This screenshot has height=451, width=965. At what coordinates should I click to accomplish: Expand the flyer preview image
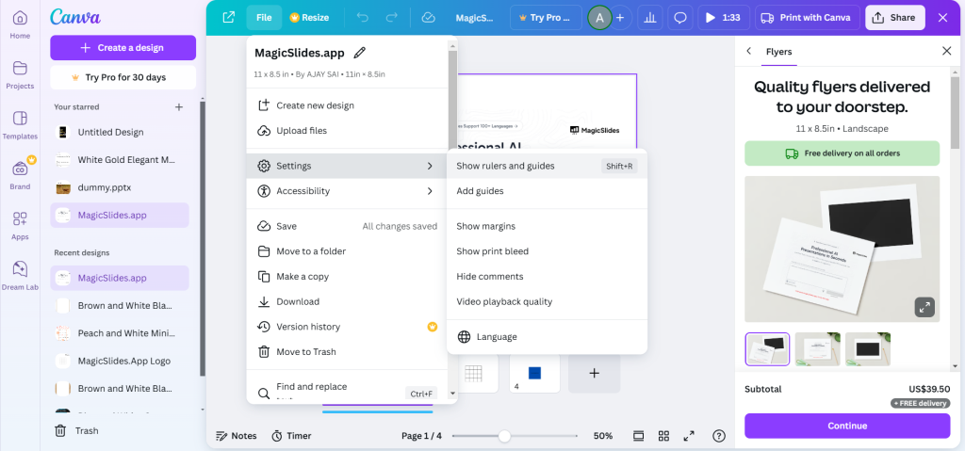click(924, 307)
